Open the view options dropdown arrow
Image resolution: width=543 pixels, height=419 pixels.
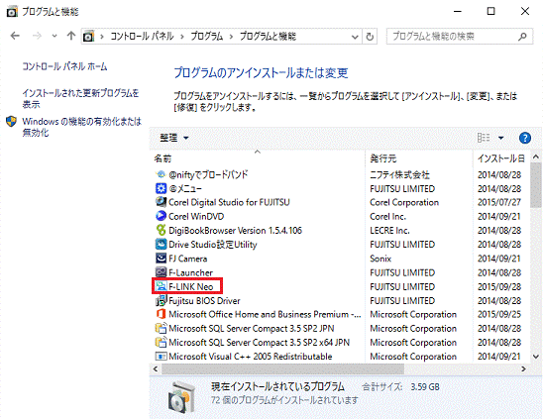(500, 138)
